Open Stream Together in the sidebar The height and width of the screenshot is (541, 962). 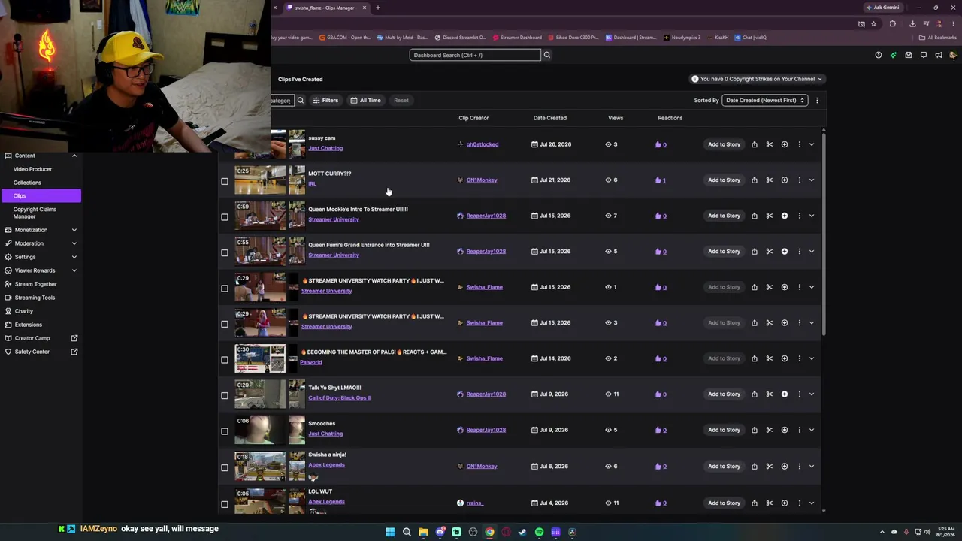pyautogui.click(x=35, y=284)
